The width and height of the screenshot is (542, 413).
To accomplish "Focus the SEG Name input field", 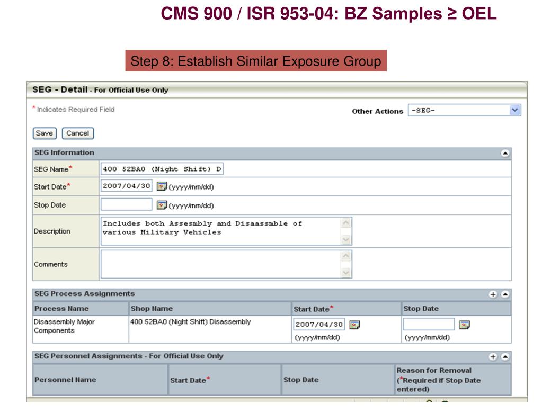I will point(162,169).
